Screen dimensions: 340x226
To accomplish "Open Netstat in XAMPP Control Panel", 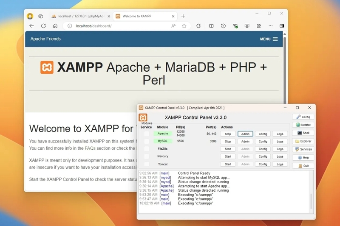I will [x=303, y=125].
